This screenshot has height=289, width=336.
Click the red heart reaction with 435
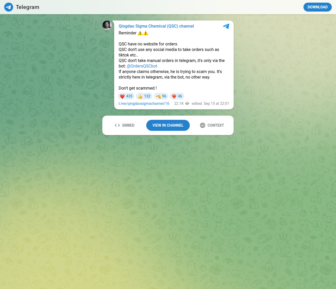126,96
